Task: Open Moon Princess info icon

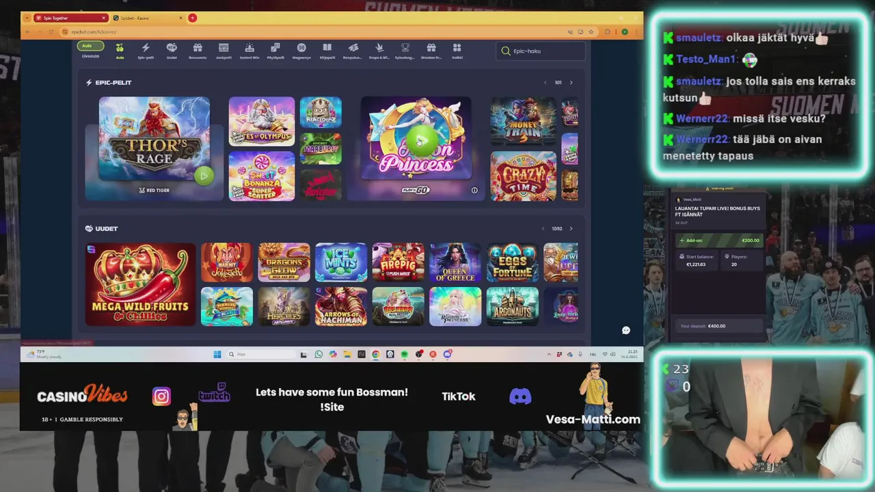Action: 474,191
